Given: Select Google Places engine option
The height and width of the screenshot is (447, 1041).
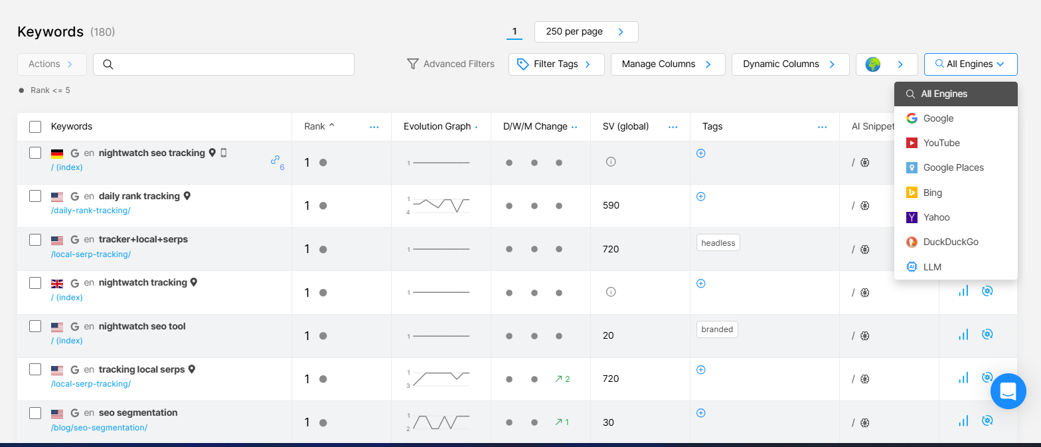Looking at the screenshot, I should coord(955,167).
